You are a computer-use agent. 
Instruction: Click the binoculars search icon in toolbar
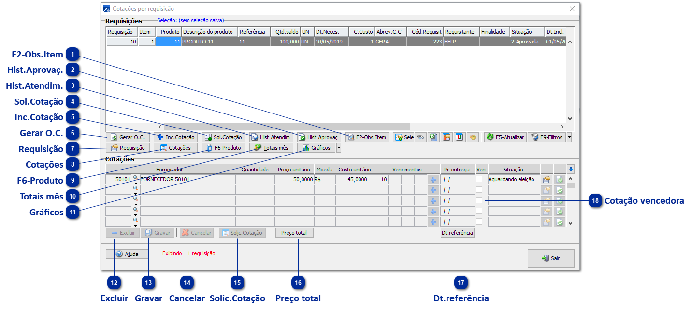coord(421,137)
